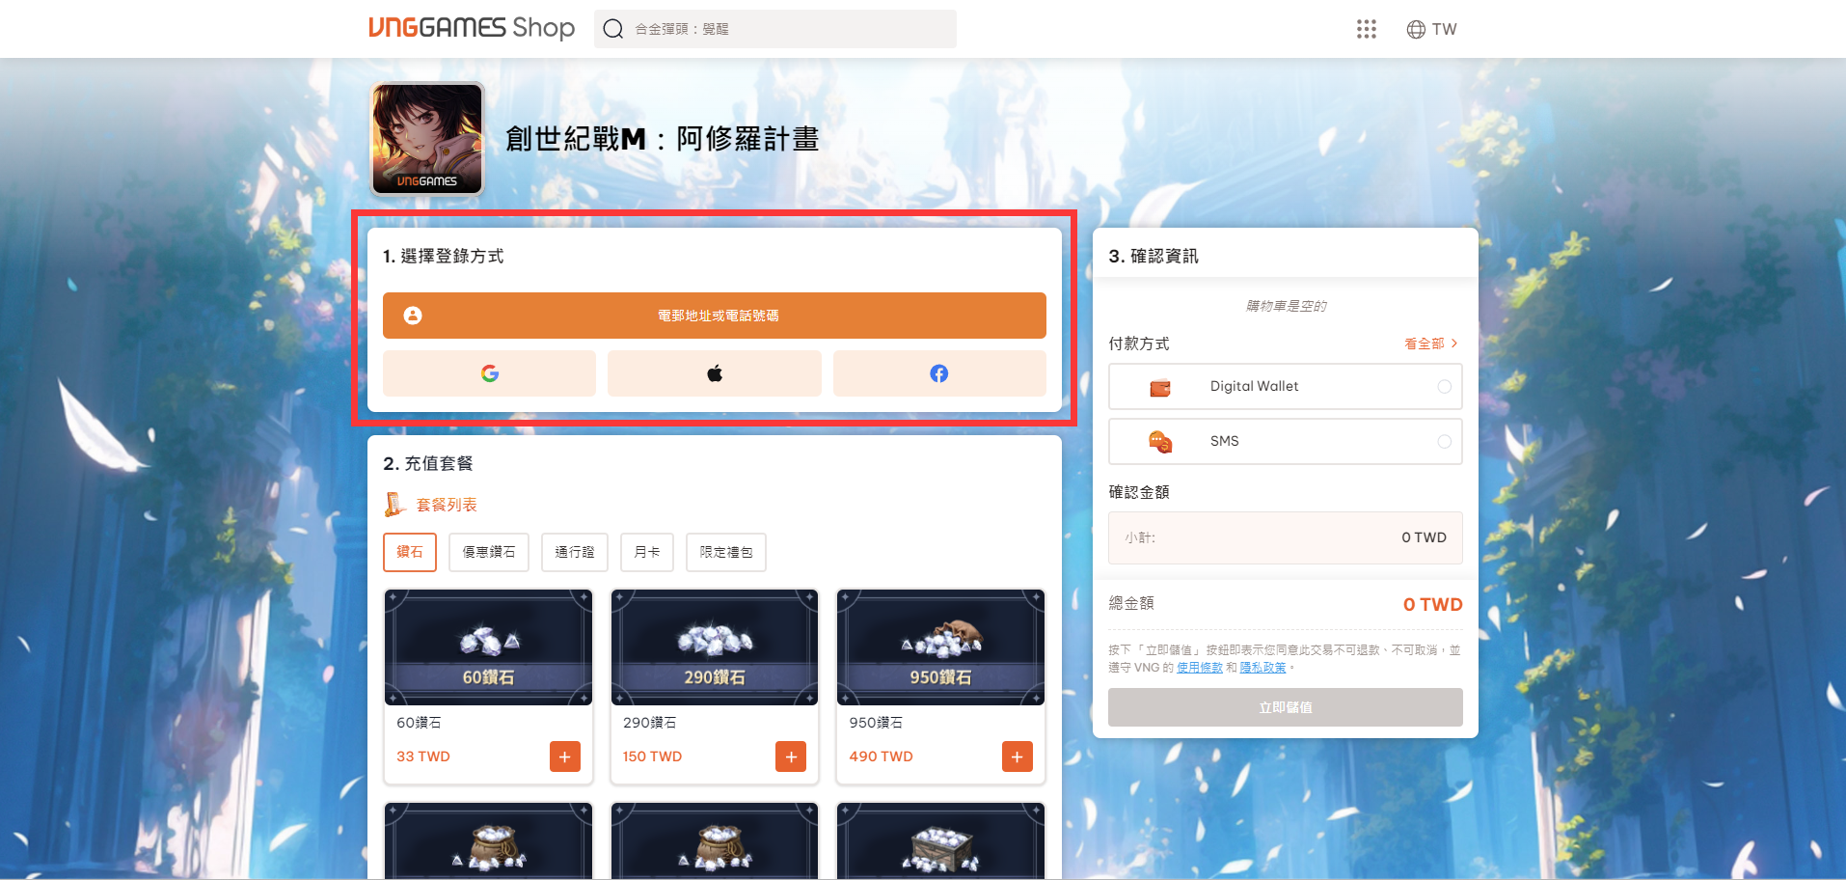Click the VNGGAMES Shop logo
The image size is (1846, 880).
[x=471, y=28]
